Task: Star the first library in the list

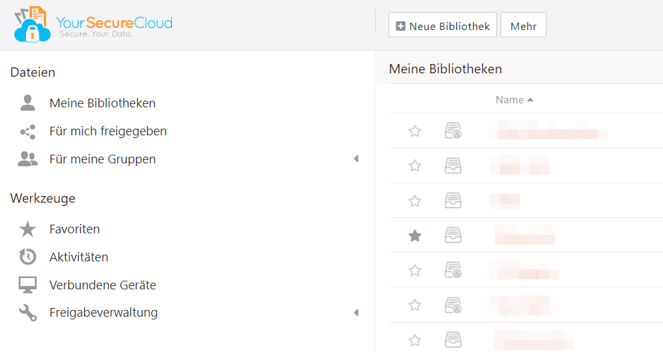Action: [x=415, y=131]
